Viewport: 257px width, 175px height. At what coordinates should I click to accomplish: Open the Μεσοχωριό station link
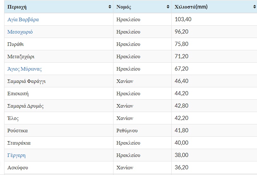point(20,32)
